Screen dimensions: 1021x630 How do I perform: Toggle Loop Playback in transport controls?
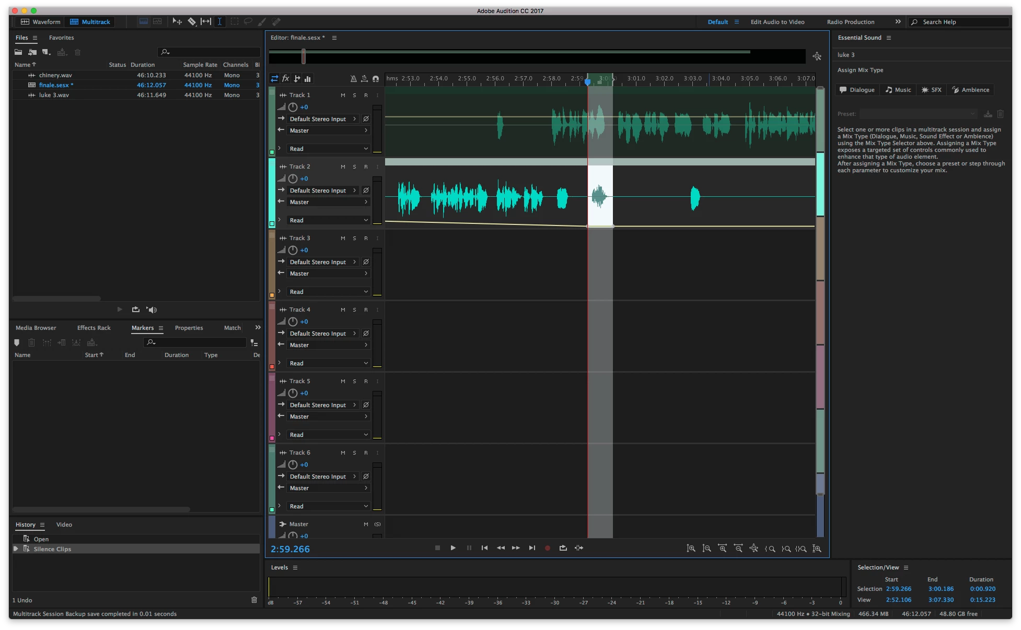click(563, 548)
